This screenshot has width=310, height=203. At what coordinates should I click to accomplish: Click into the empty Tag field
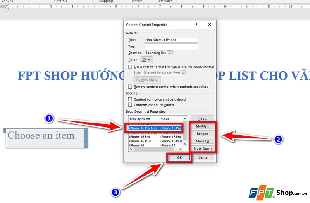point(171,46)
